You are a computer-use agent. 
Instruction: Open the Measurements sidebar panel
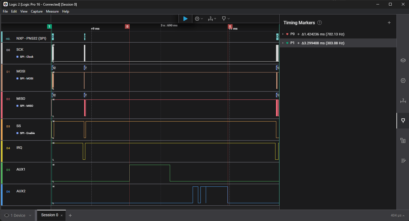(x=403, y=101)
